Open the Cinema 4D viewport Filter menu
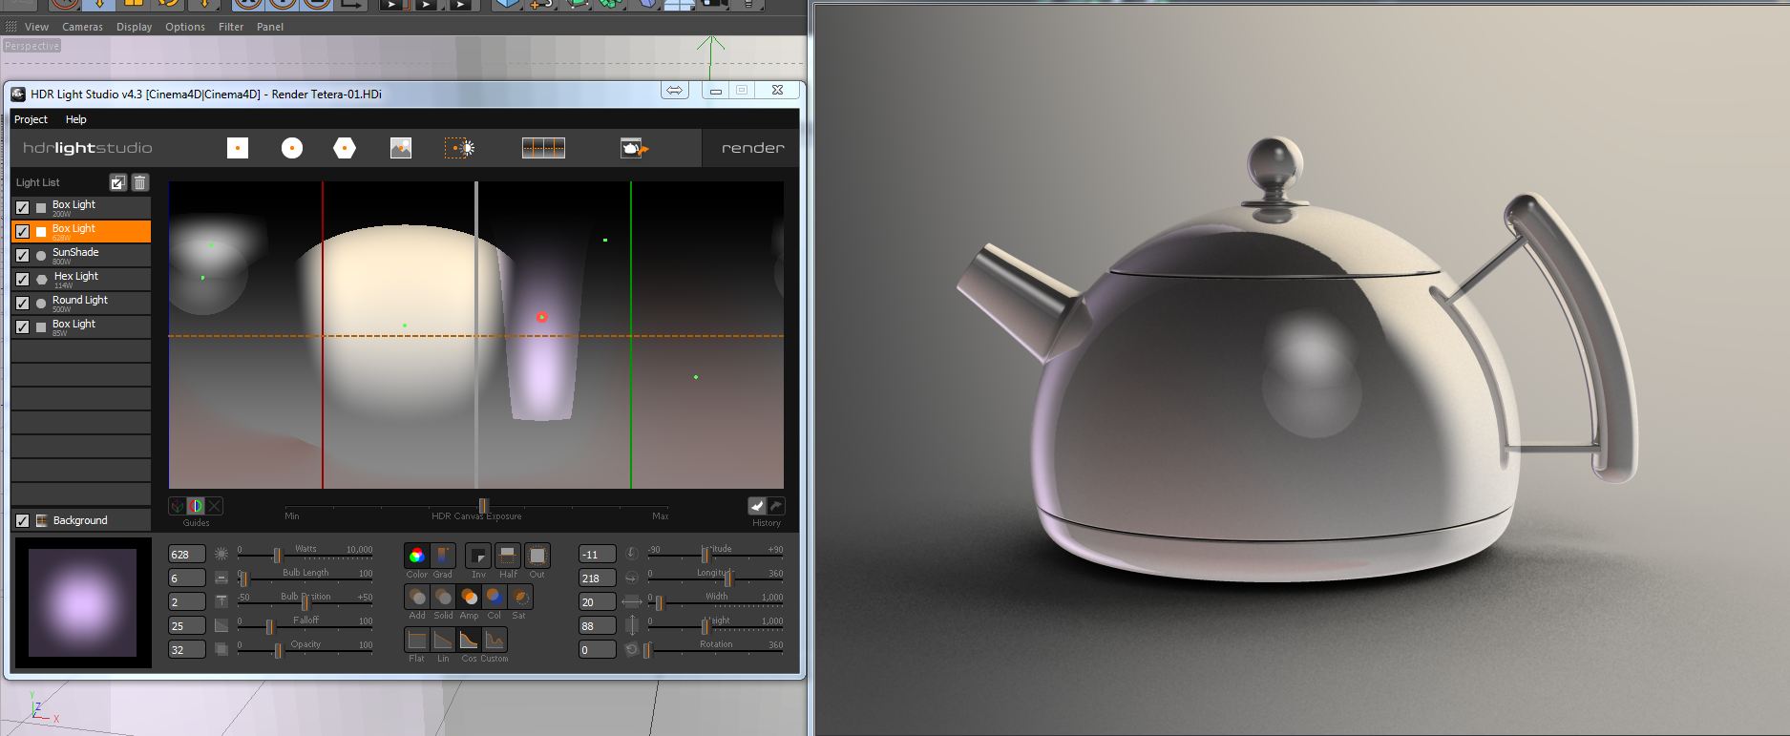Image resolution: width=1790 pixels, height=736 pixels. click(231, 27)
